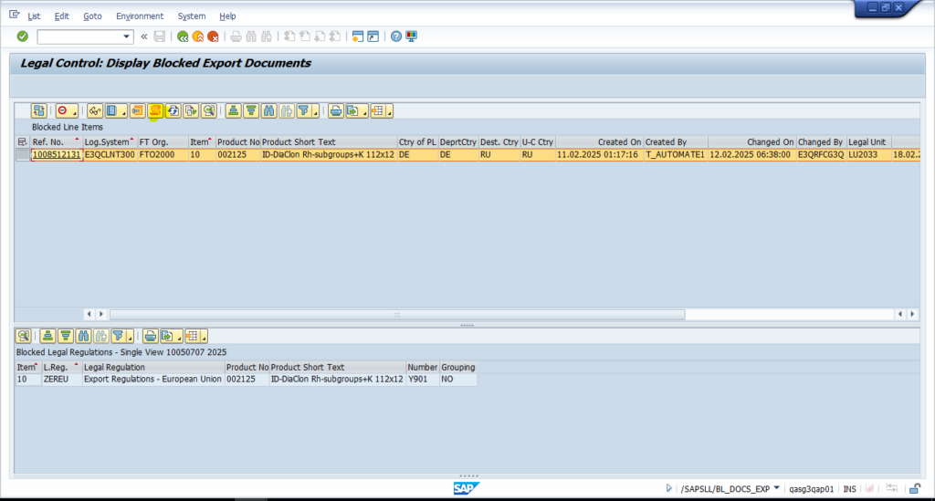Click the red release-block icon in the line items toolbar
The width and height of the screenshot is (935, 501).
tap(62, 110)
